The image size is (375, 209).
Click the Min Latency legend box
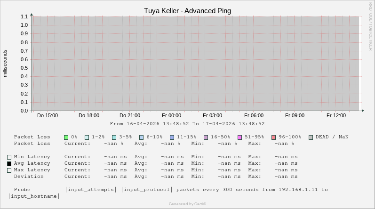pyautogui.click(x=9, y=157)
